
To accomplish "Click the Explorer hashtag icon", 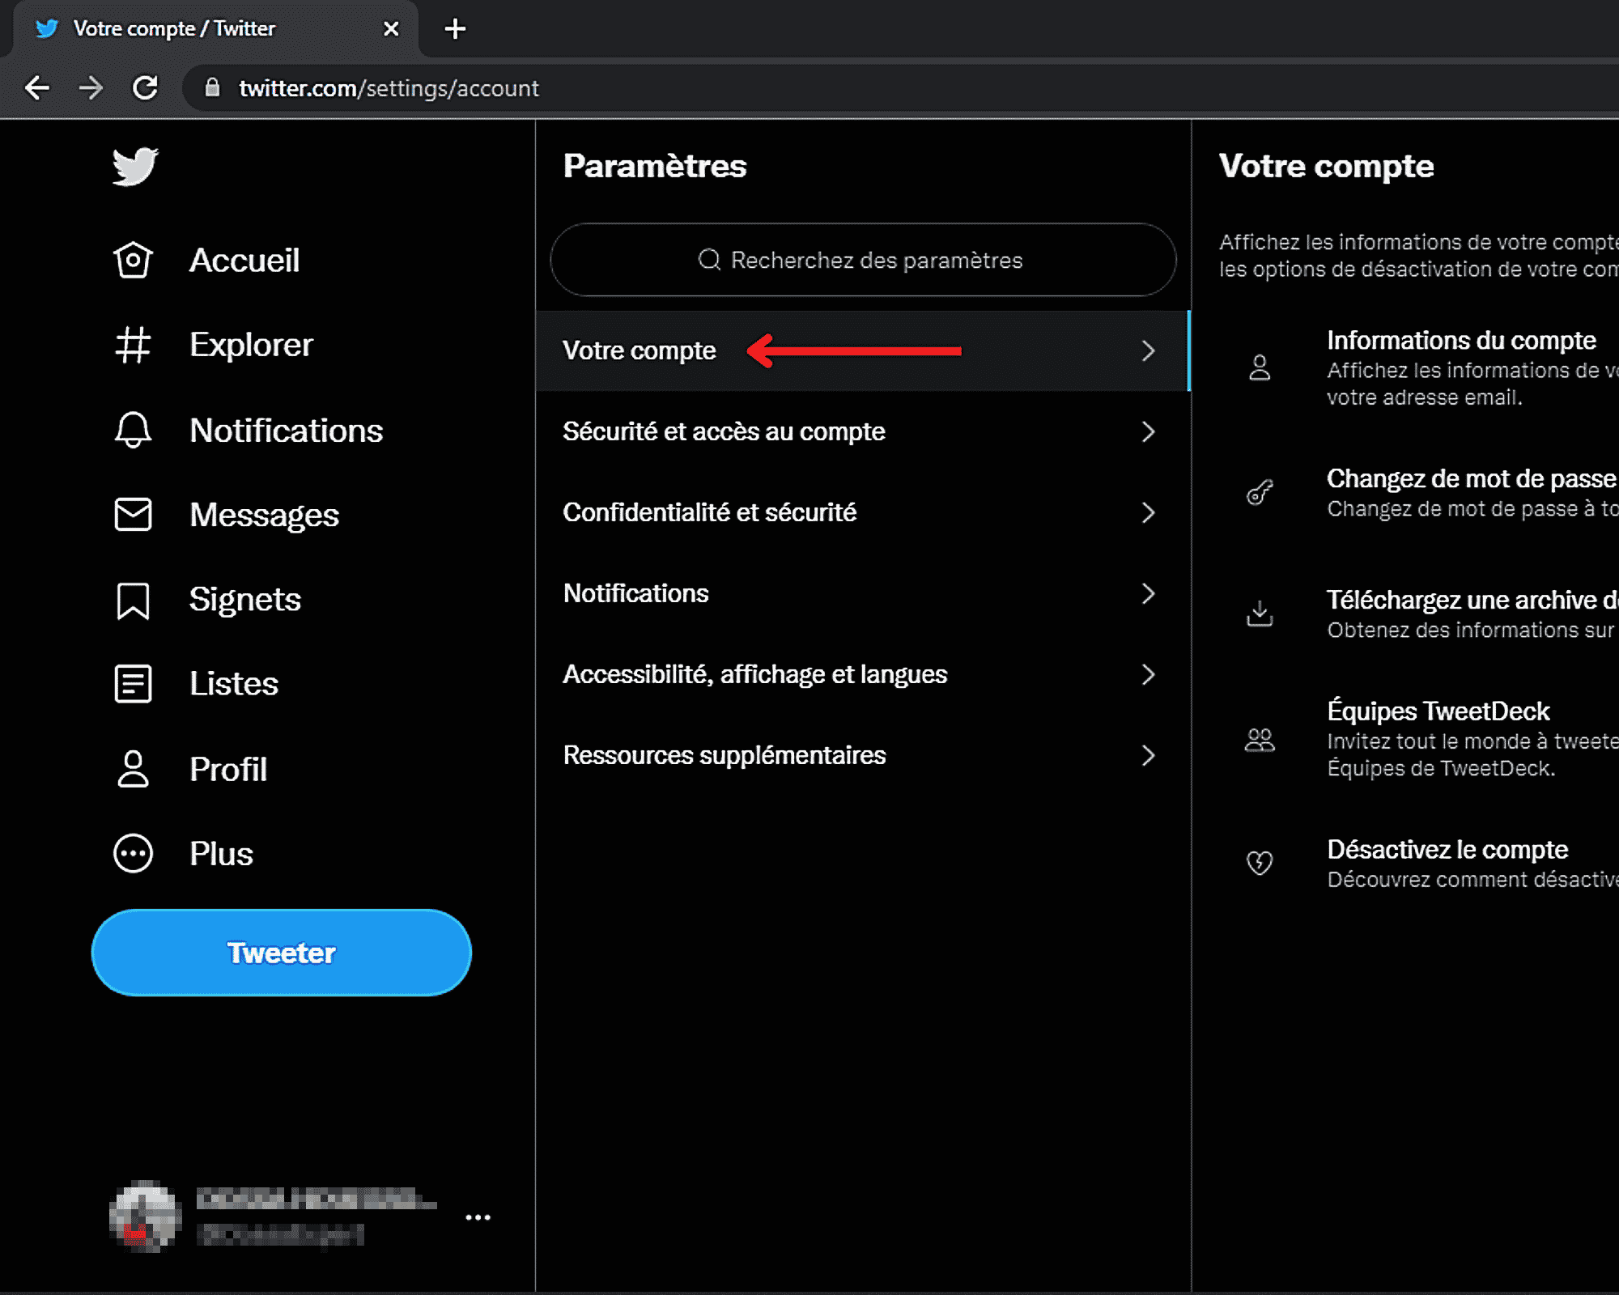I will pyautogui.click(x=133, y=345).
